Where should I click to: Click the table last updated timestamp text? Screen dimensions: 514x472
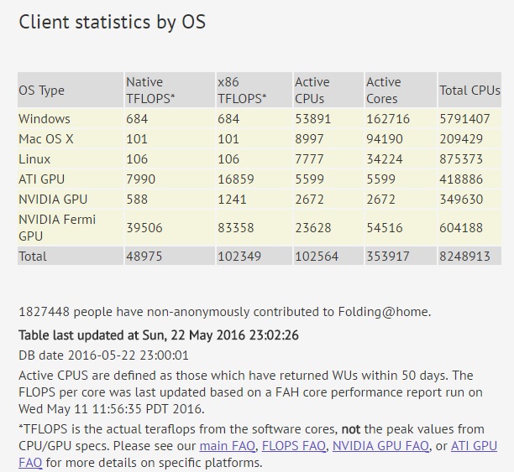click(159, 335)
